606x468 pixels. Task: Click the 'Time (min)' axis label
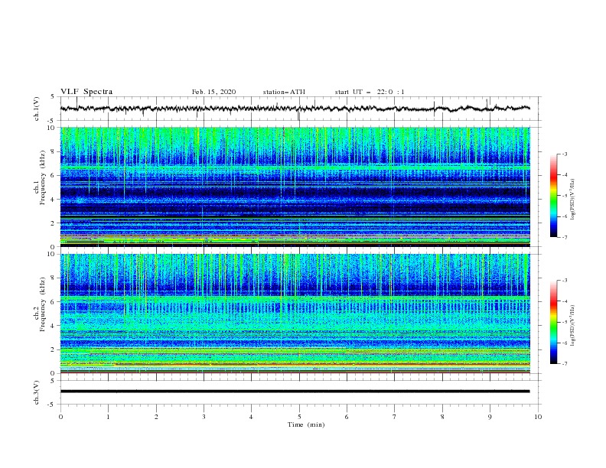click(306, 424)
